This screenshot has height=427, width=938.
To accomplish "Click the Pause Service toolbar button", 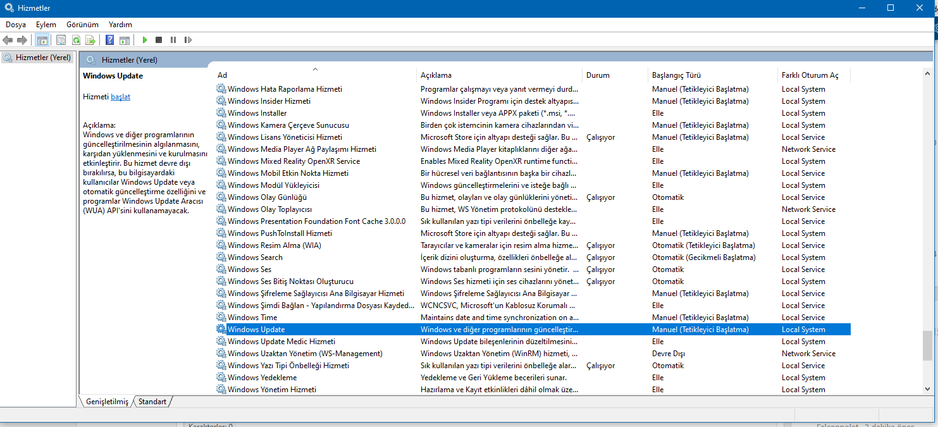I will click(173, 40).
